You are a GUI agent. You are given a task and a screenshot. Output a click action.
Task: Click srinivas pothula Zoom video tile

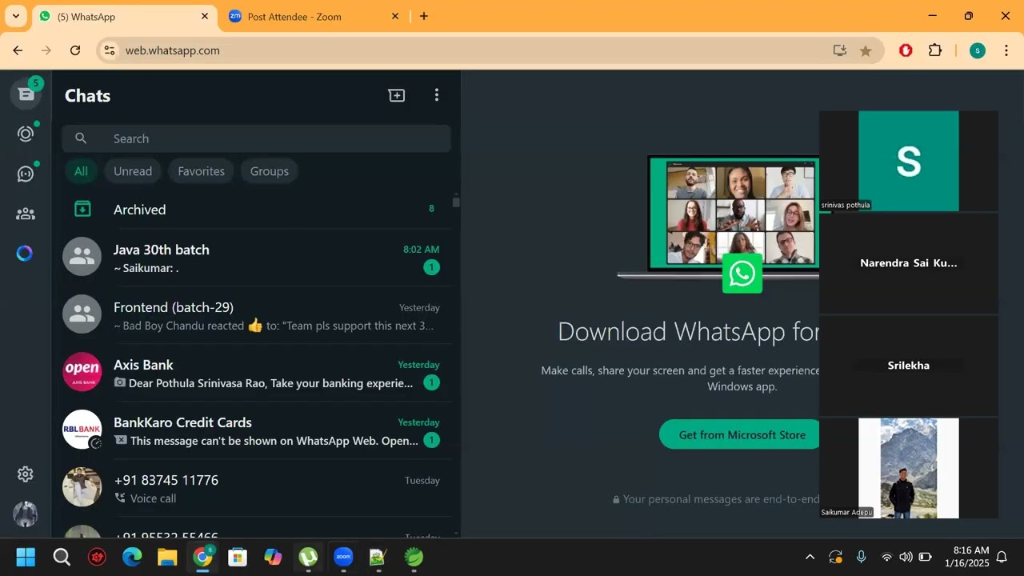pyautogui.click(x=909, y=161)
